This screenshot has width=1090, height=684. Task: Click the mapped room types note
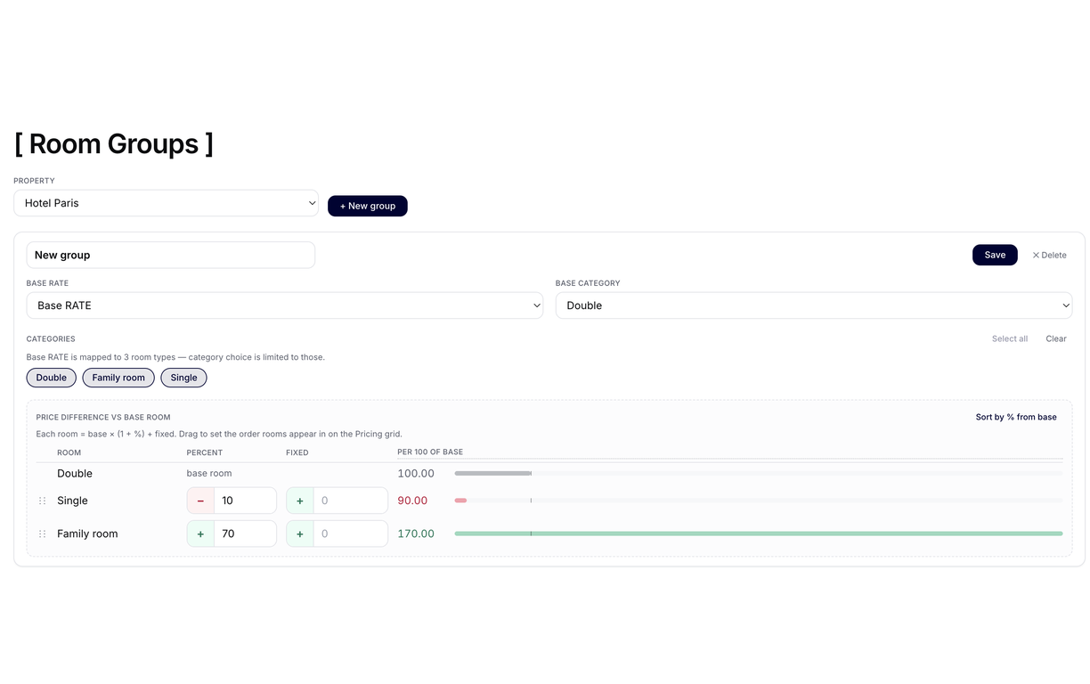[x=175, y=357]
